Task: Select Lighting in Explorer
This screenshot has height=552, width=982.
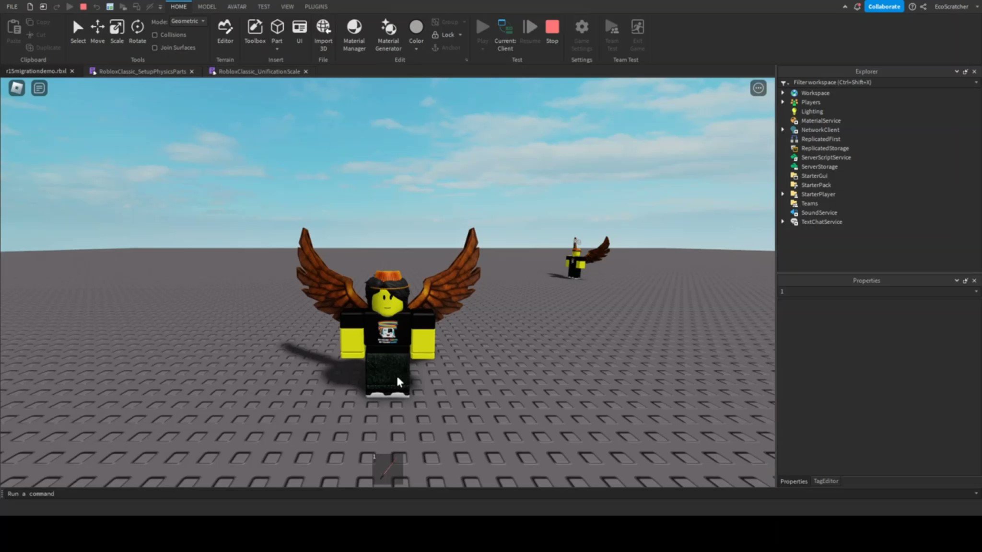Action: 812,112
